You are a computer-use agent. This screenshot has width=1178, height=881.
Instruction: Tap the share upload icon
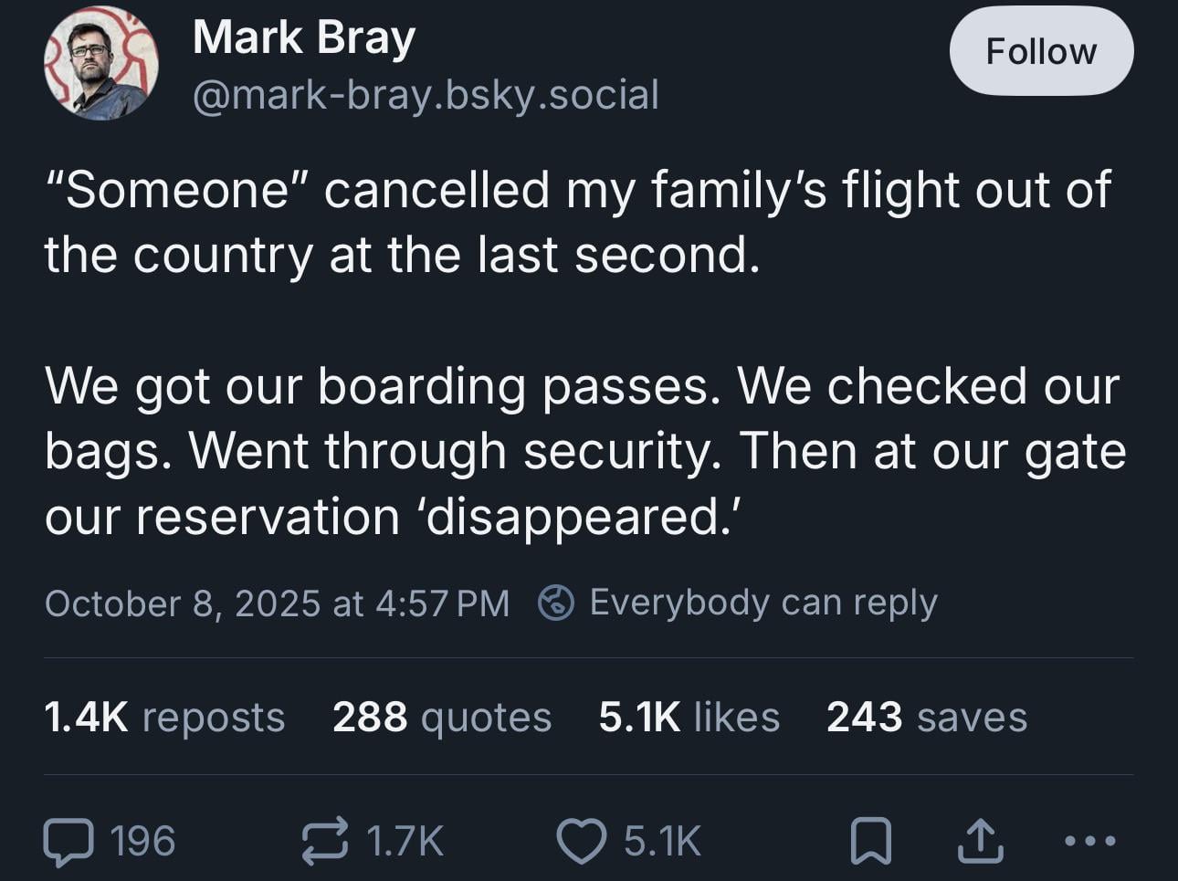(980, 841)
